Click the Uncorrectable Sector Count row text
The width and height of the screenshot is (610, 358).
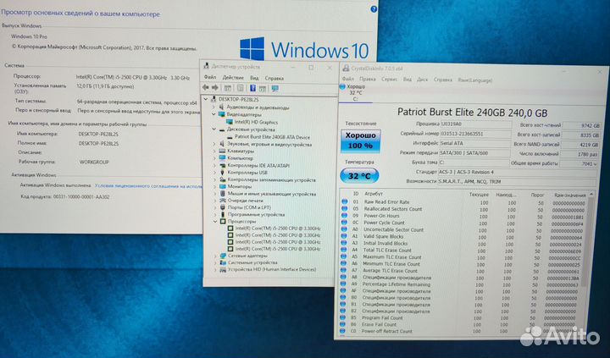(x=393, y=229)
